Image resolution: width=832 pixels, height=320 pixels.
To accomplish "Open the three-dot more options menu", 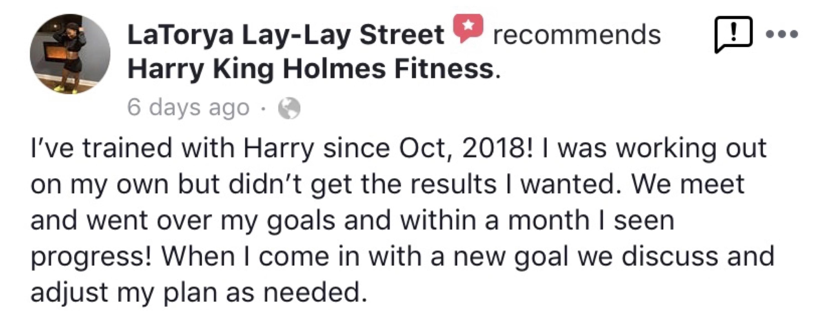I will (x=782, y=34).
